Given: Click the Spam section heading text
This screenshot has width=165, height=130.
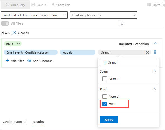Looking at the screenshot, I should point(104,71).
